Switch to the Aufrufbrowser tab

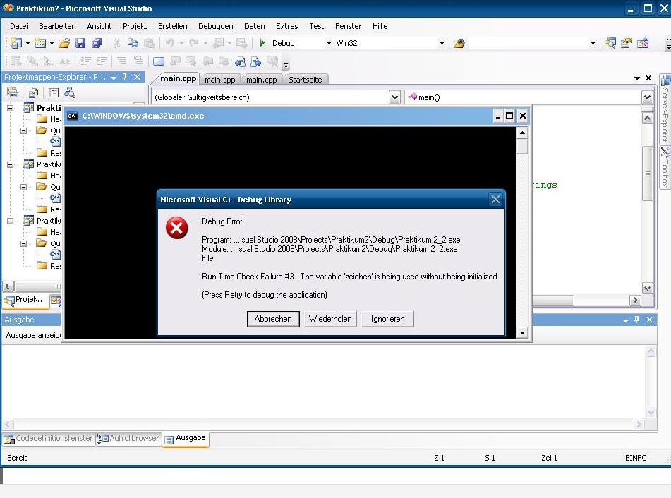coord(128,438)
